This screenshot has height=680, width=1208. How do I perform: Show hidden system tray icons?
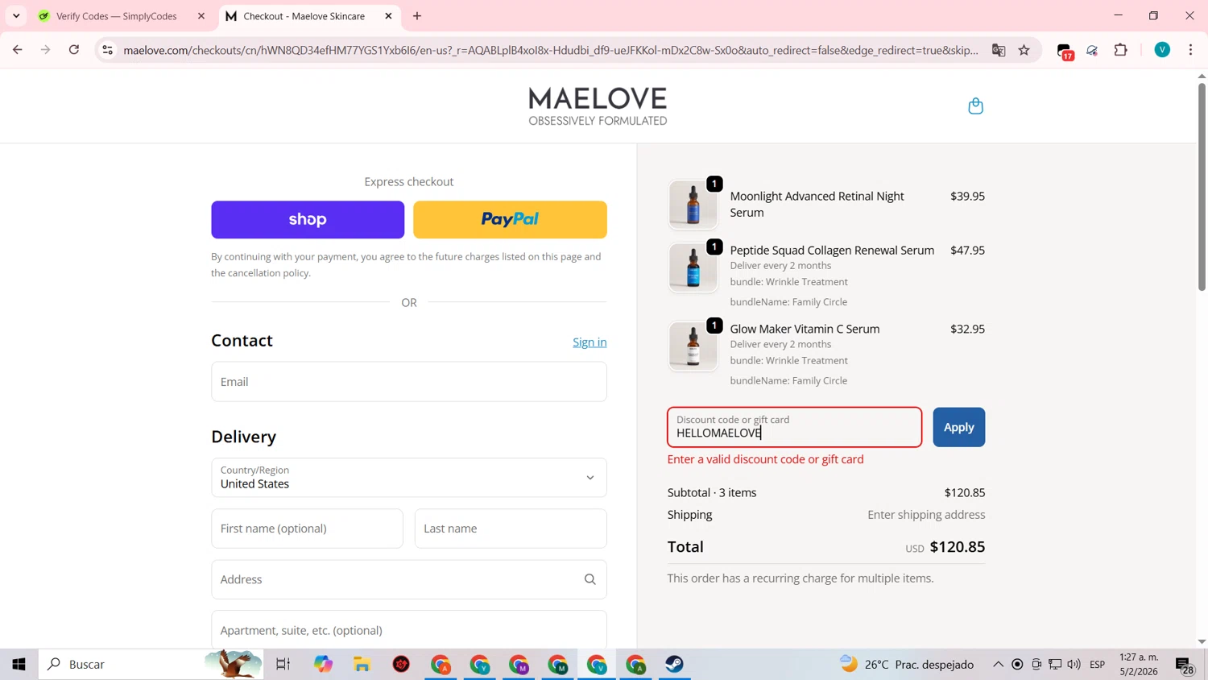tap(998, 665)
